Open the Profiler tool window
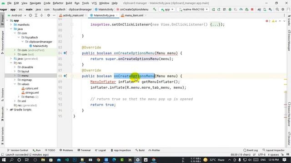This screenshot has width=291, height=163. pyautogui.click(x=155, y=150)
